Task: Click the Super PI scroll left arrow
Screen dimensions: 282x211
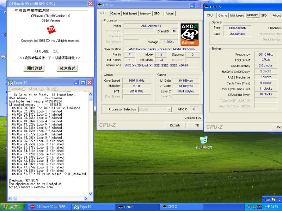Action: point(10,198)
